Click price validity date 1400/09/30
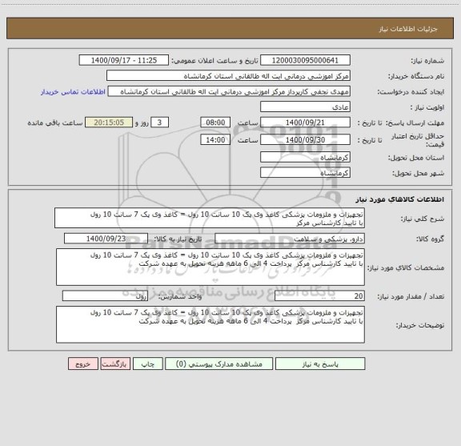 click(x=305, y=140)
